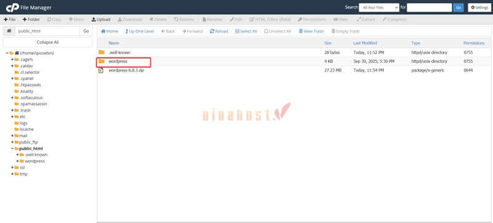
Task: Open Settings
Action: coord(479,7)
